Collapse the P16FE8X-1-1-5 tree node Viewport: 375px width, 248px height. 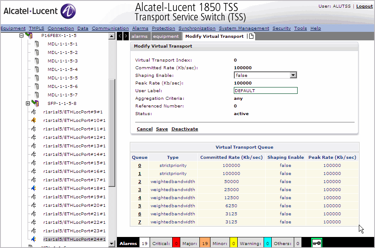click(x=21, y=36)
